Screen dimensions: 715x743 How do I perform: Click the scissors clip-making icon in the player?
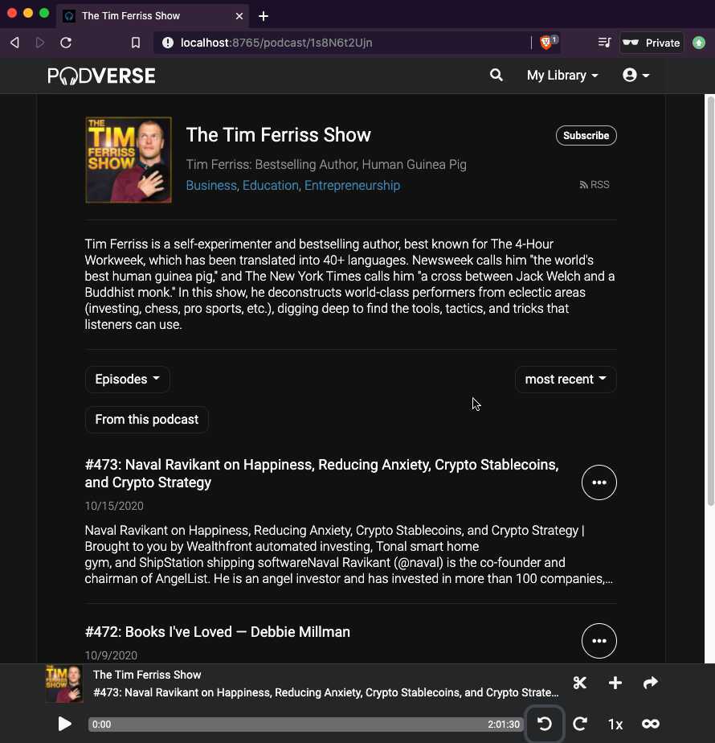(579, 683)
